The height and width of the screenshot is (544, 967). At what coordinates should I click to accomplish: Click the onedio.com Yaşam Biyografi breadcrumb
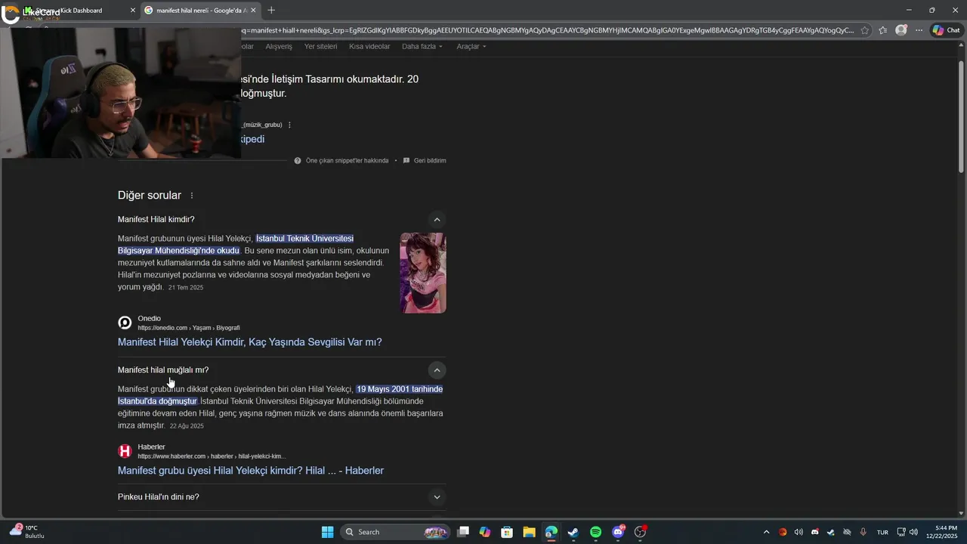[x=189, y=328]
